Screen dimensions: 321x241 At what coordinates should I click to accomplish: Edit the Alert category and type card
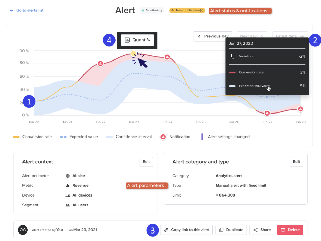click(296, 162)
